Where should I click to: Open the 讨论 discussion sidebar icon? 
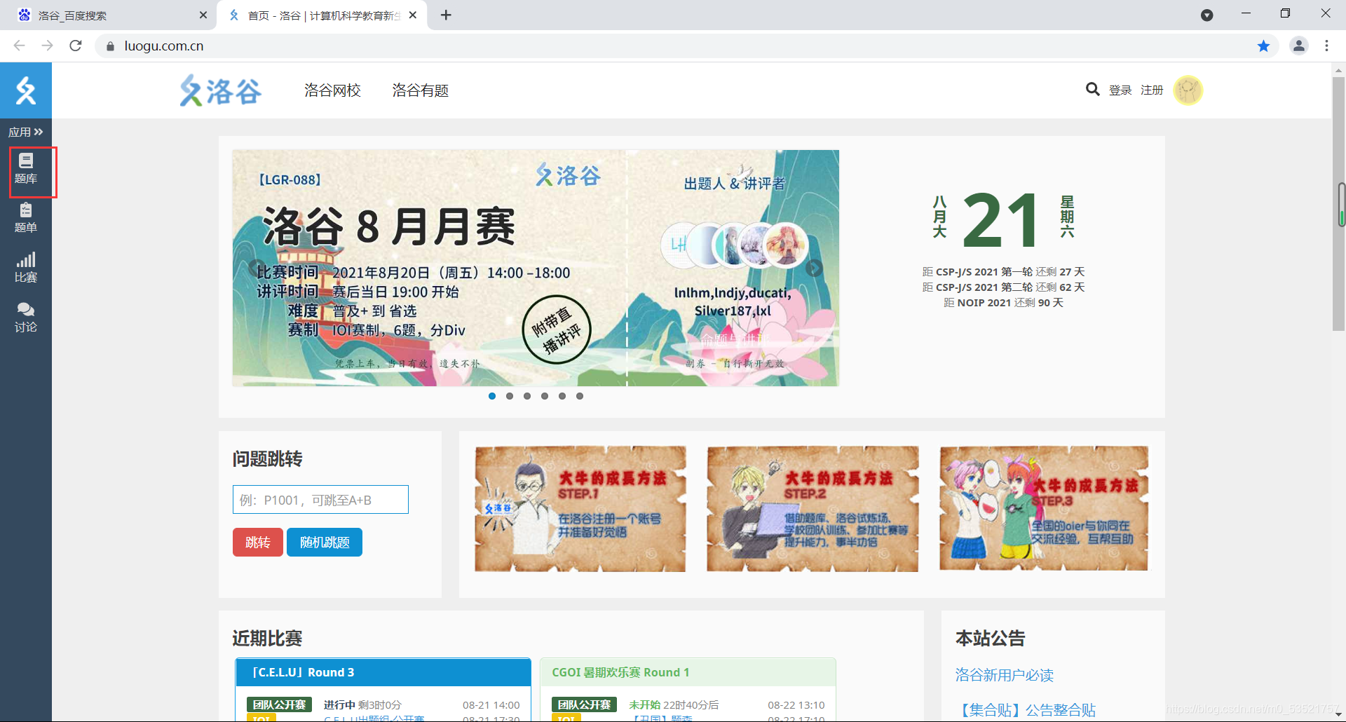26,318
